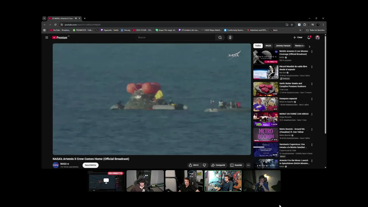Bookmark this page with the star icon
Image resolution: width=368 pixels, height=207 pixels.
click(x=292, y=25)
